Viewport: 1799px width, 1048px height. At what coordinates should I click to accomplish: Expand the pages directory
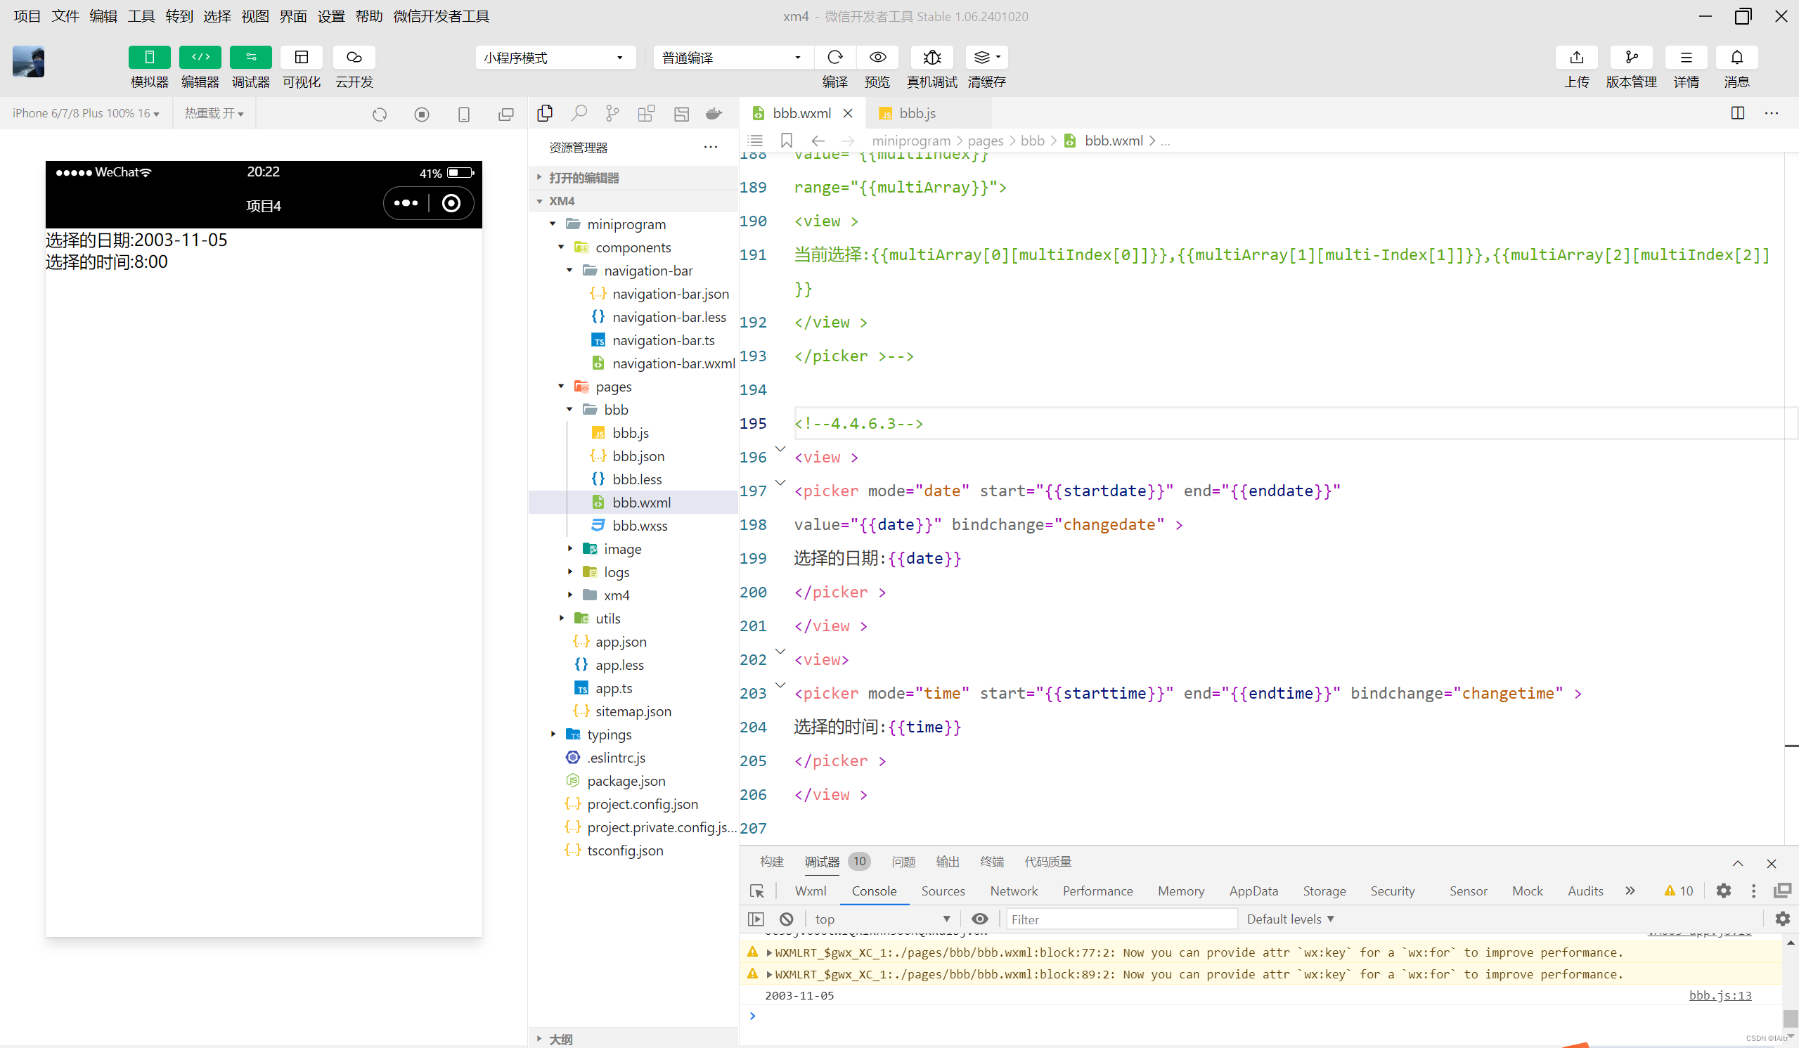(x=559, y=387)
